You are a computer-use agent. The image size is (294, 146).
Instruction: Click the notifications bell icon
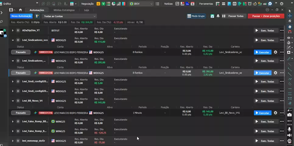(x=218, y=16)
